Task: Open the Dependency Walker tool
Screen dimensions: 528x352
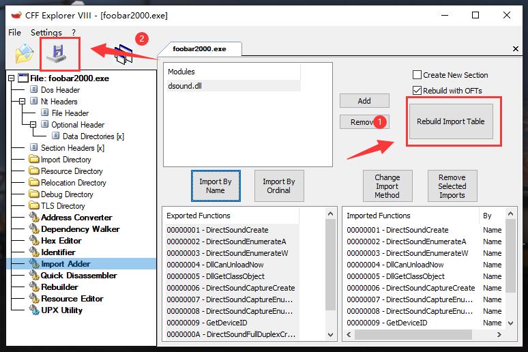Action: [x=80, y=229]
